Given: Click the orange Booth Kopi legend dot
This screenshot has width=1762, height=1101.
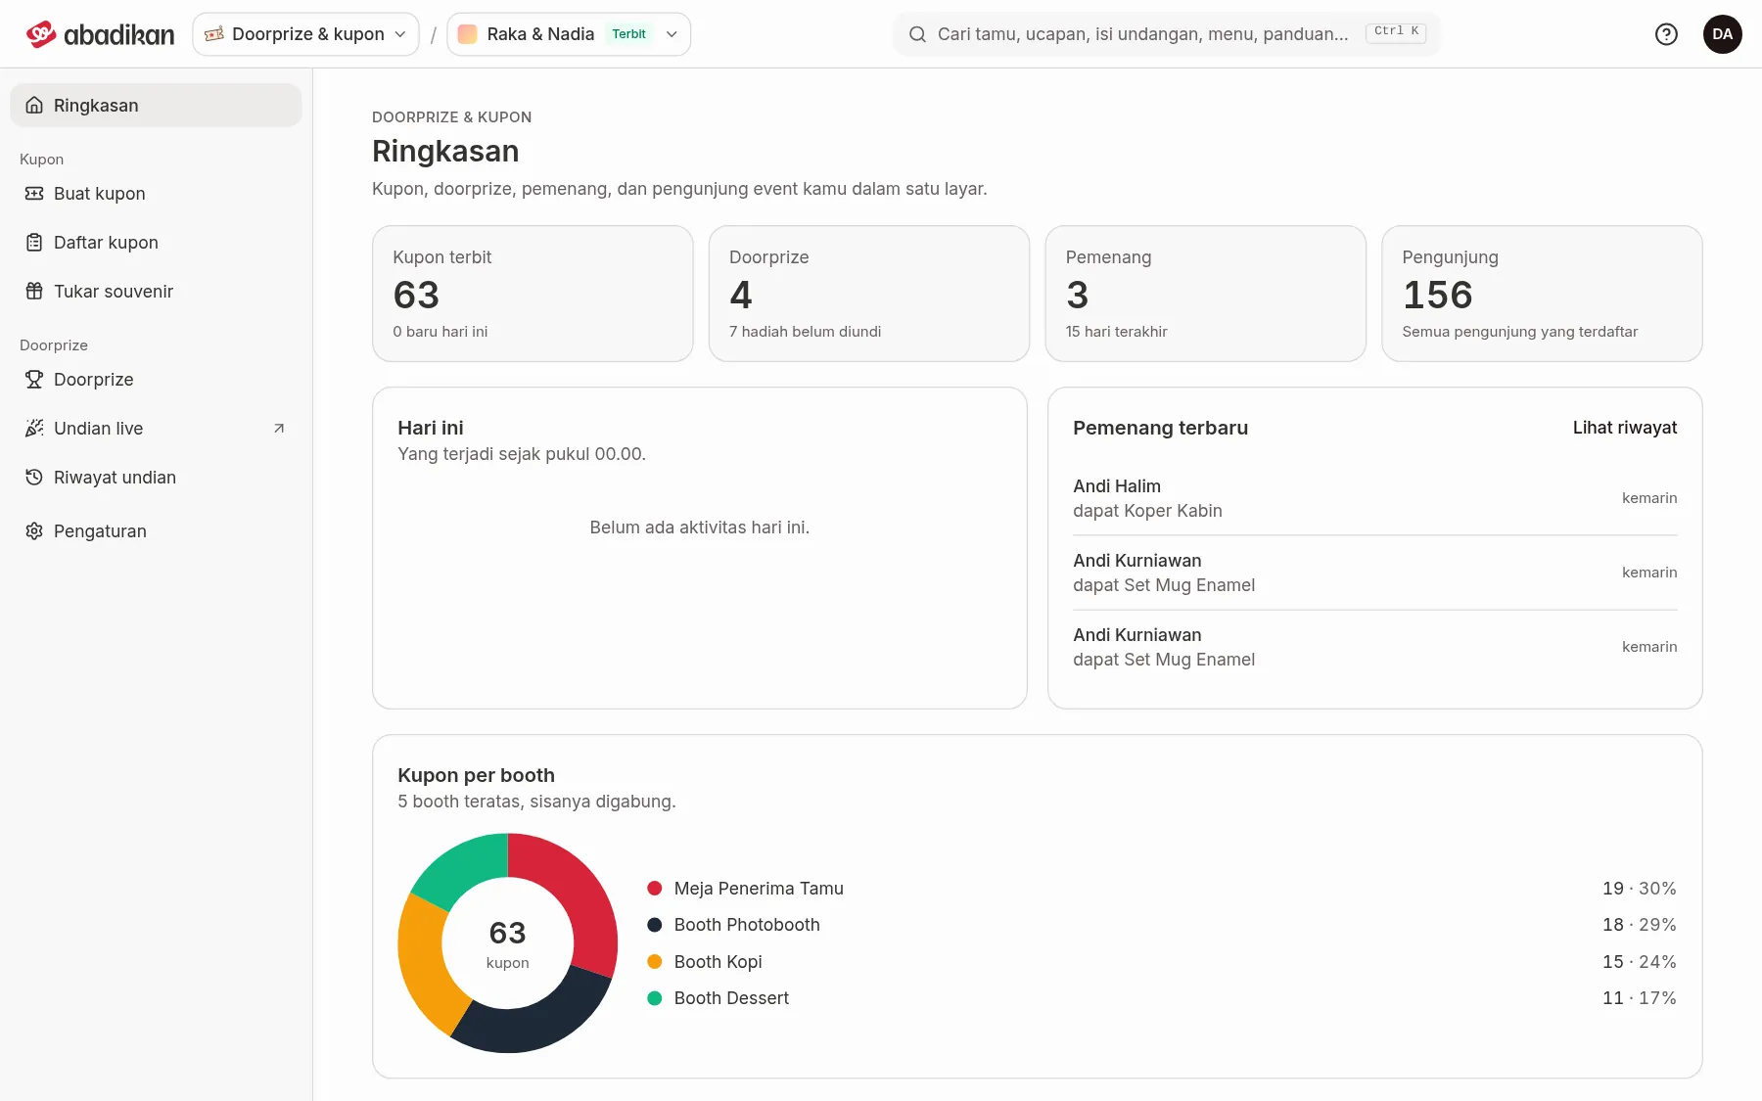Looking at the screenshot, I should point(655,962).
